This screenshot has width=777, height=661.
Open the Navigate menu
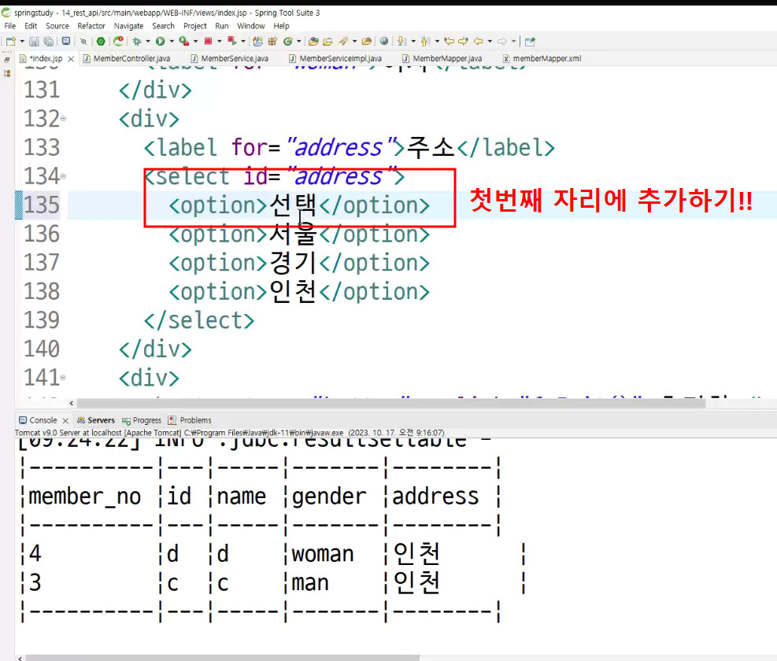click(x=128, y=26)
